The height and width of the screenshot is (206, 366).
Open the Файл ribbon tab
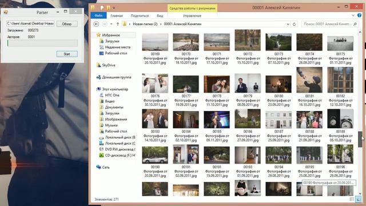tap(98, 15)
